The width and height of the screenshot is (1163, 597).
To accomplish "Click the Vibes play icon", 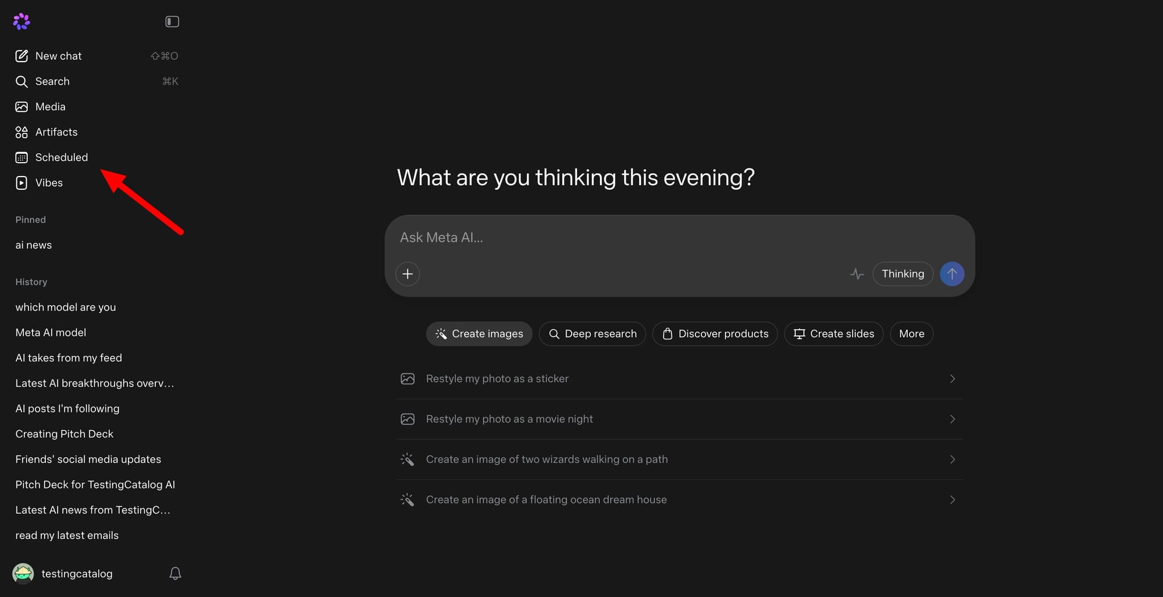I will (x=22, y=183).
